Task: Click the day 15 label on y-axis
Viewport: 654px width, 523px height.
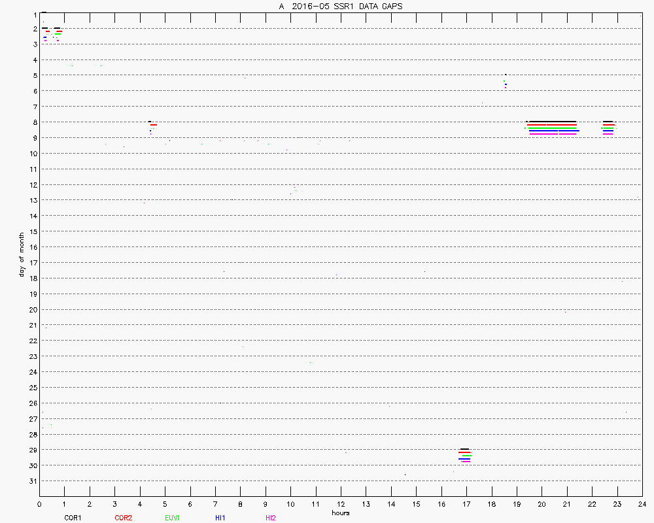Action: click(32, 231)
